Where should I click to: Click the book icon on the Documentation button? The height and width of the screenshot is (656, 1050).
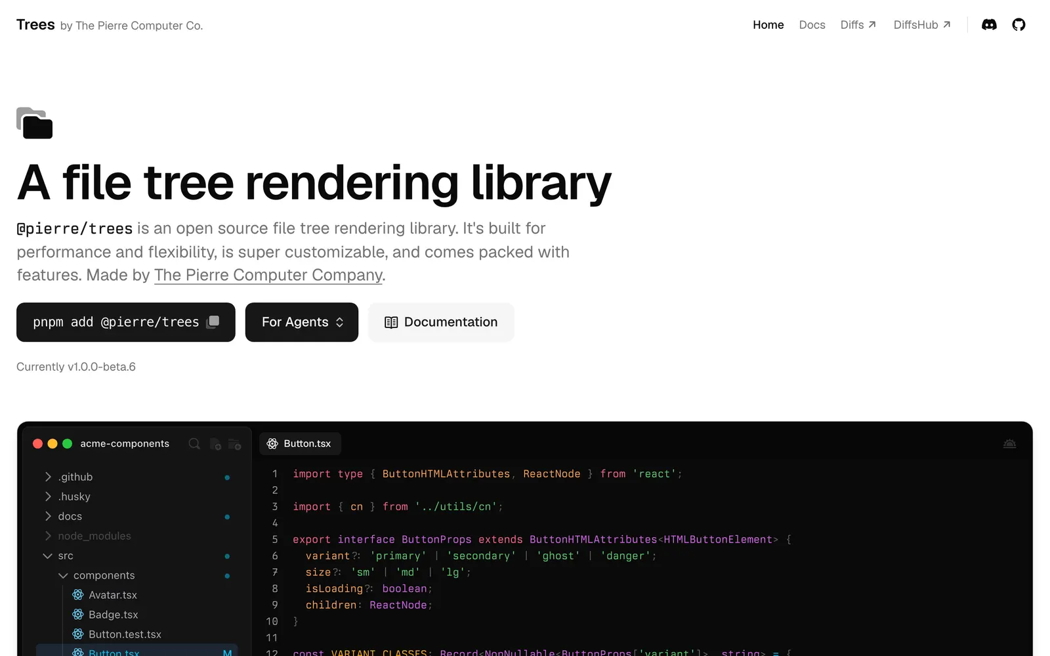tap(391, 322)
